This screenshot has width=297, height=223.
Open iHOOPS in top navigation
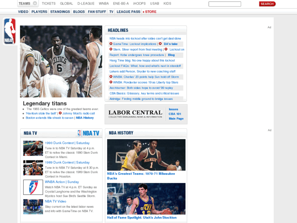click(x=139, y=3)
